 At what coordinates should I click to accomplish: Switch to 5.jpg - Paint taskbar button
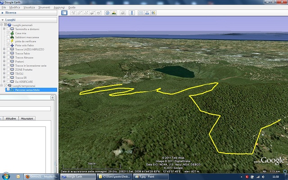coord(151,177)
